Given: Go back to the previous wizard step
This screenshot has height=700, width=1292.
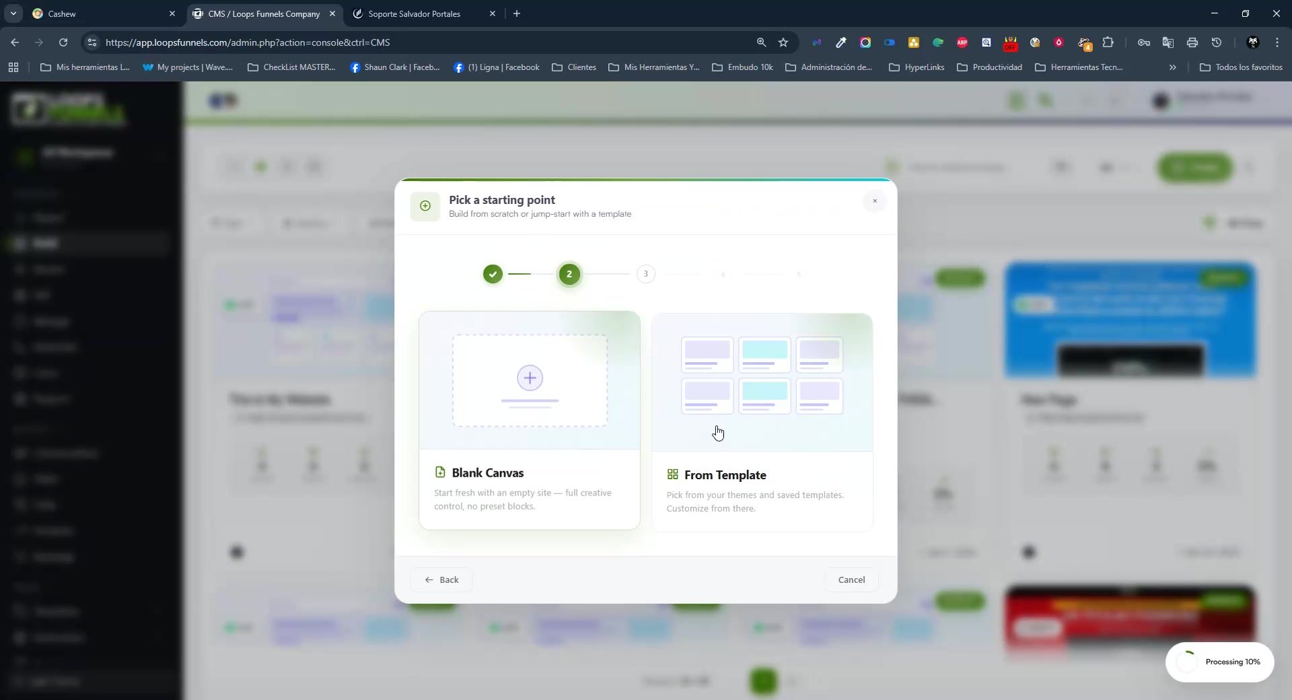Looking at the screenshot, I should point(441,580).
